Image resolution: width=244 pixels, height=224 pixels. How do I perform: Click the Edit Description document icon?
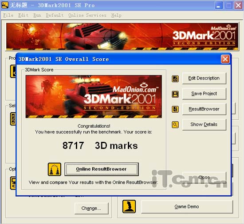coord(175,79)
